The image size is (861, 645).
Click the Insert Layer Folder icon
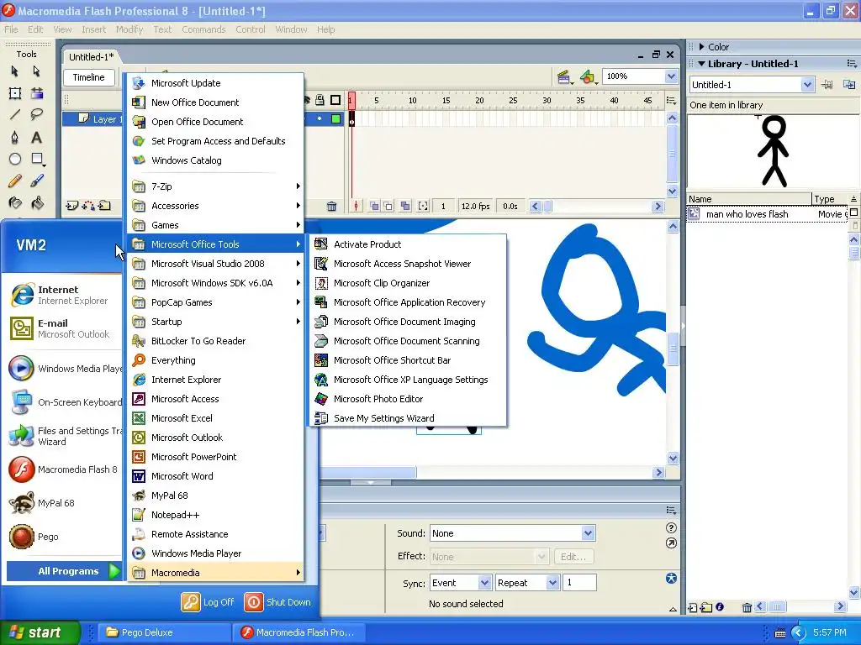click(104, 207)
